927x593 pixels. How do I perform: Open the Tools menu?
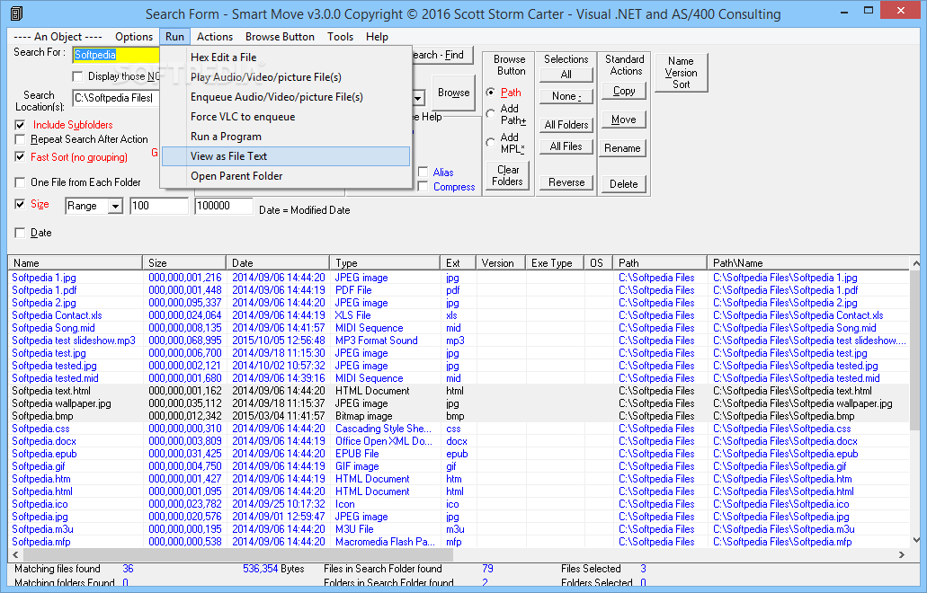(x=340, y=37)
